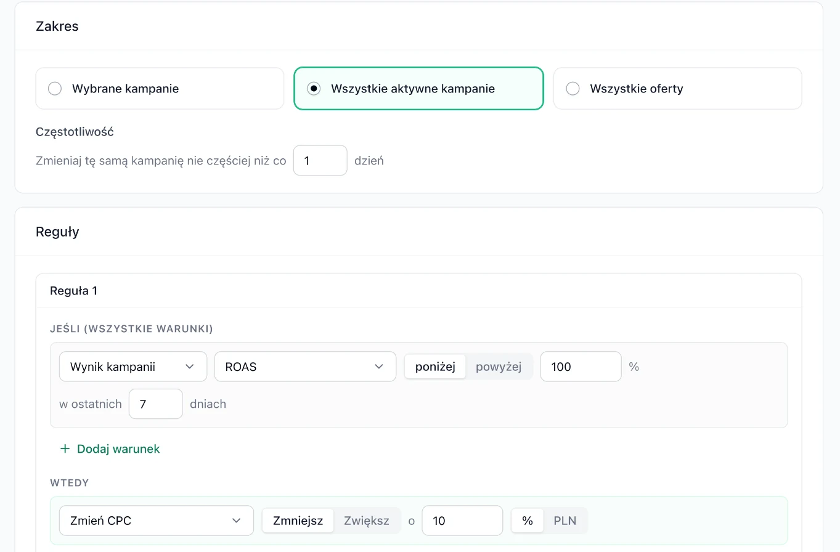
Task: Select the Wszystkie oferty radio option
Action: coord(677,89)
